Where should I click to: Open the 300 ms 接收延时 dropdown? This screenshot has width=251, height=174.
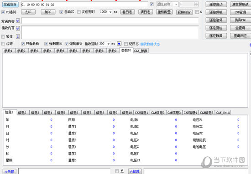[108, 44]
